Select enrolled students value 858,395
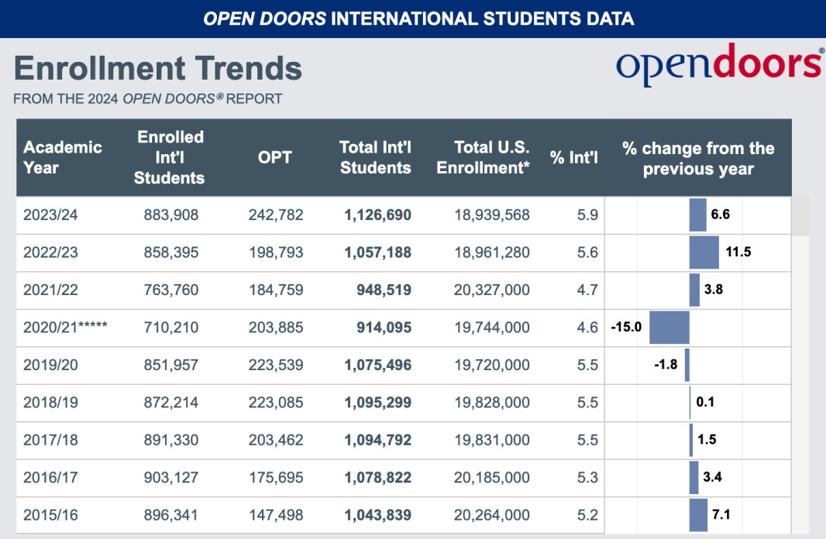Screen dimensions: 826x539 pyautogui.click(x=171, y=252)
